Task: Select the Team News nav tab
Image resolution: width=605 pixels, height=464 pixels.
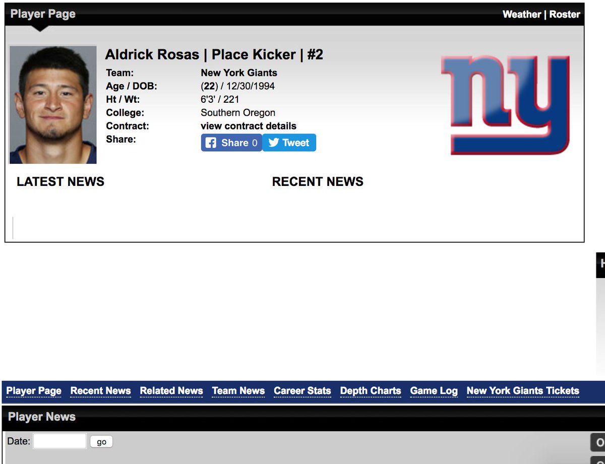Action: click(x=238, y=391)
